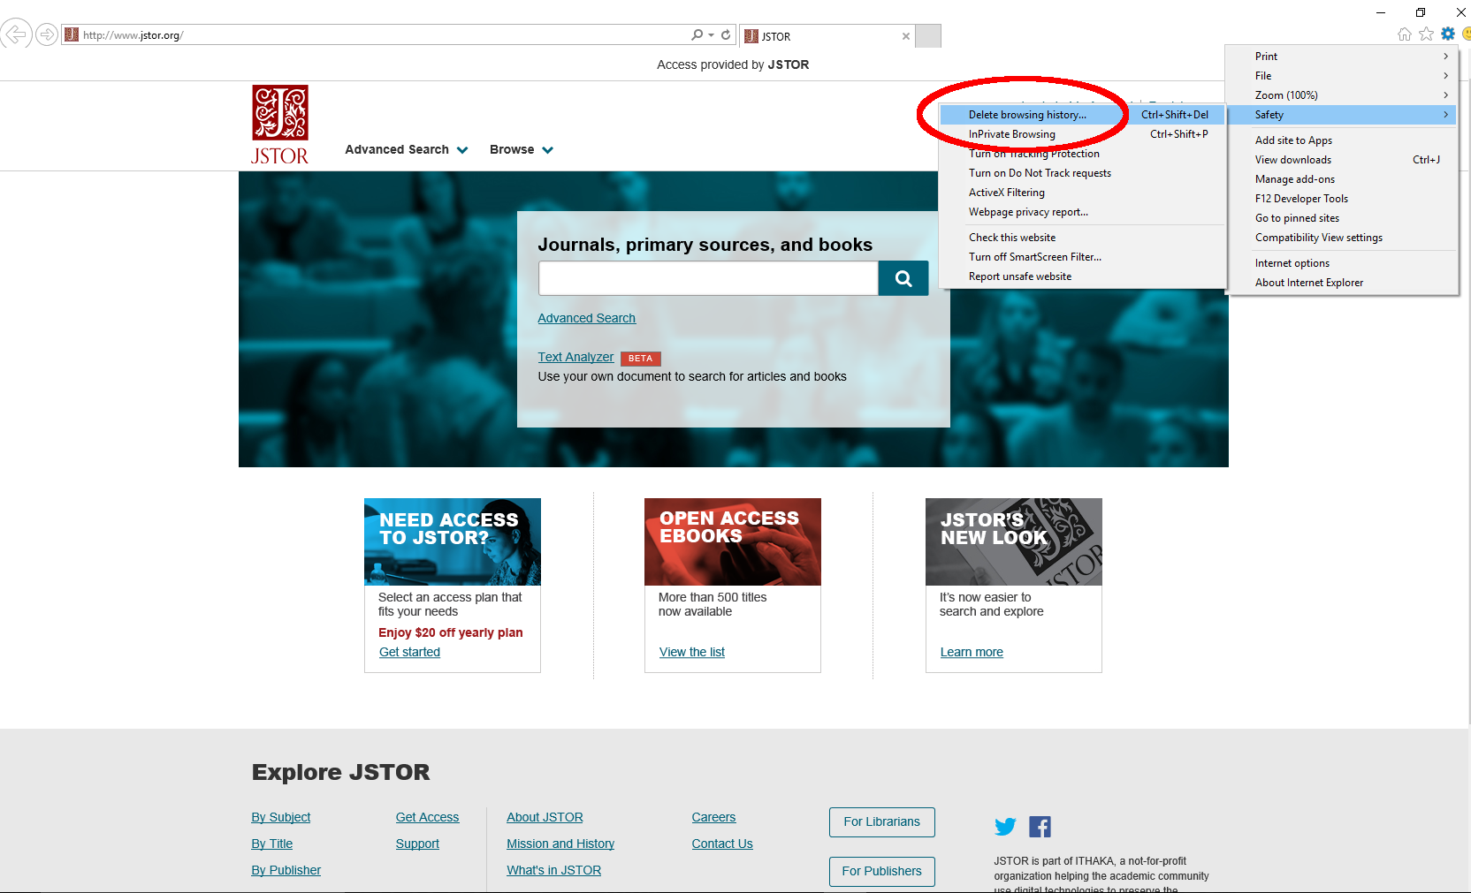1471x893 pixels.
Task: Open the By Subject footer link
Action: tap(280, 817)
